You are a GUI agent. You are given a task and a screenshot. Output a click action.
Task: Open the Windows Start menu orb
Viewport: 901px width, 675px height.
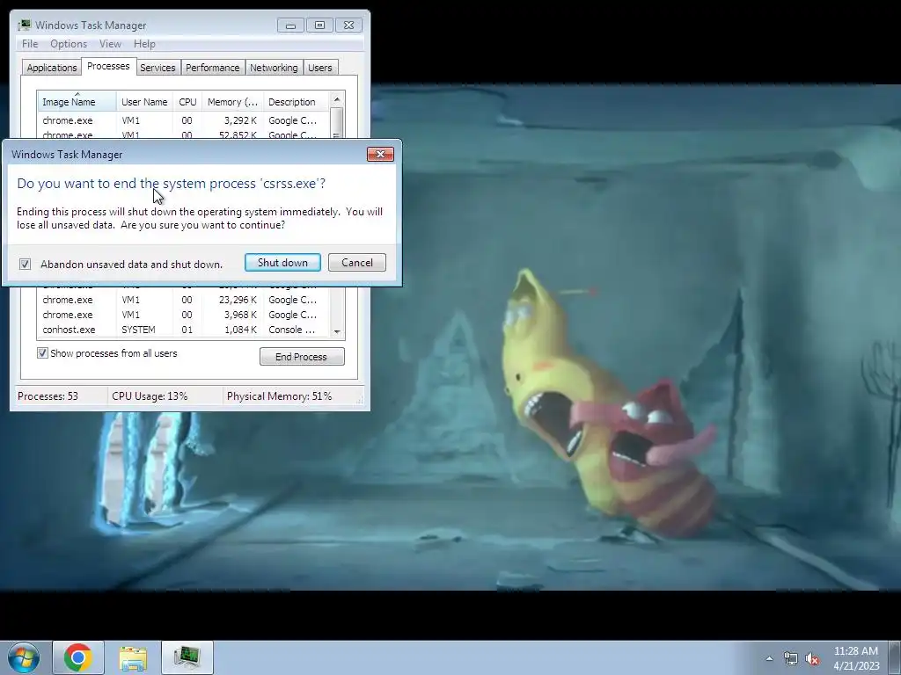24,657
